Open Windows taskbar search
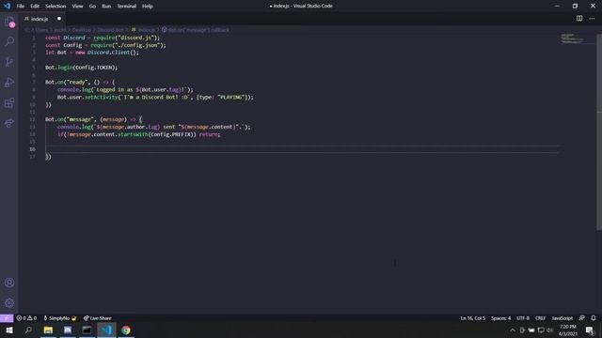602x338 pixels. pyautogui.click(x=28, y=330)
